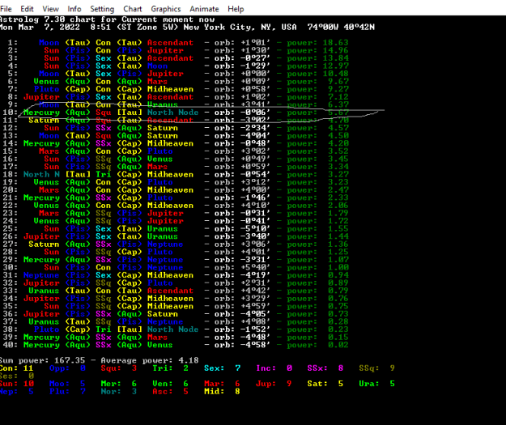Click row 26 Jupiter Sex Uranus

tap(176, 236)
